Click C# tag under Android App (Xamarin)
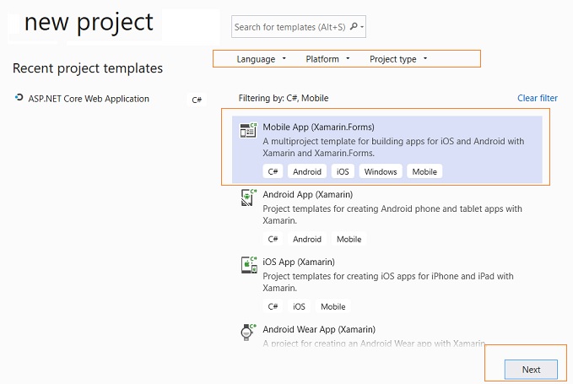573x384 pixels. point(273,240)
